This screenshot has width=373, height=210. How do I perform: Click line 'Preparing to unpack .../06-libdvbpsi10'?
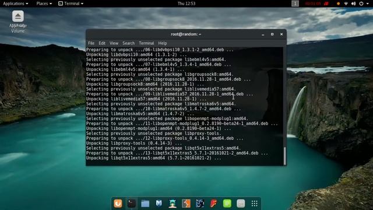(x=160, y=50)
